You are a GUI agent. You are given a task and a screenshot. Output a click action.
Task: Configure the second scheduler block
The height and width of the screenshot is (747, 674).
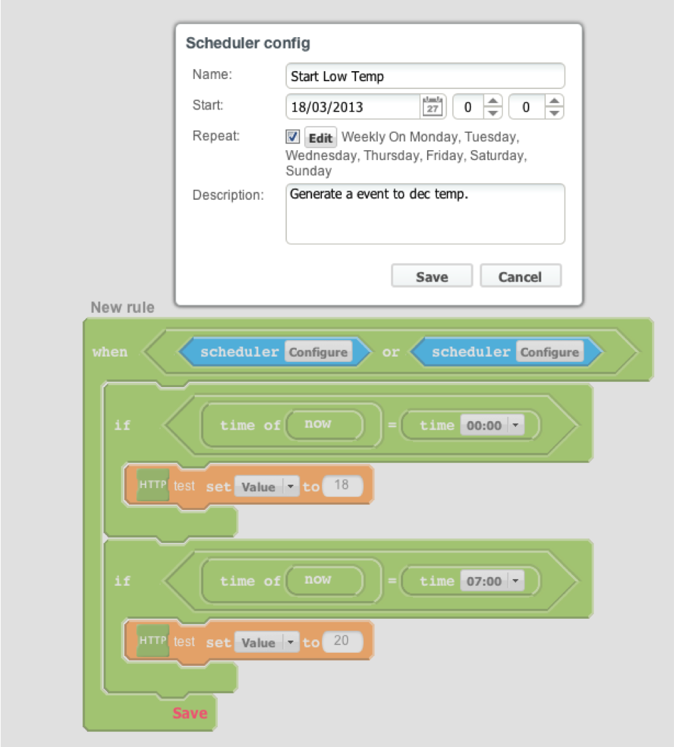549,352
